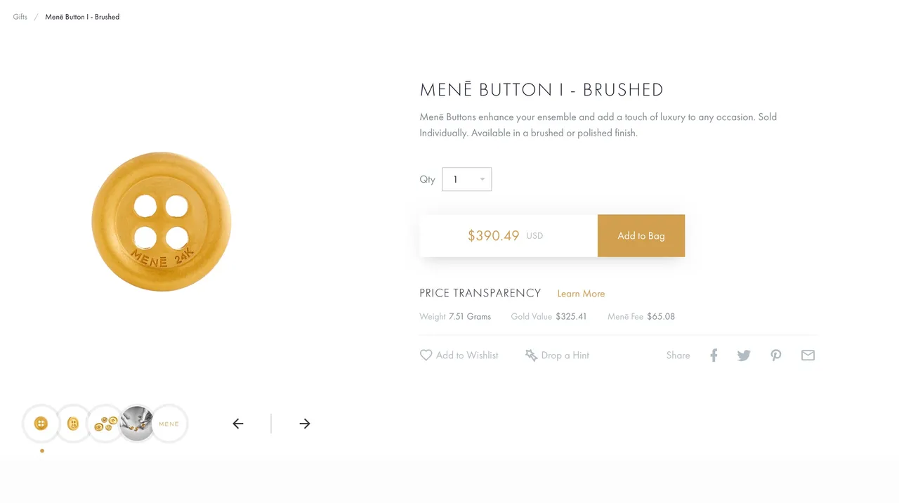Navigate to Gifts breadcrumb

click(20, 17)
